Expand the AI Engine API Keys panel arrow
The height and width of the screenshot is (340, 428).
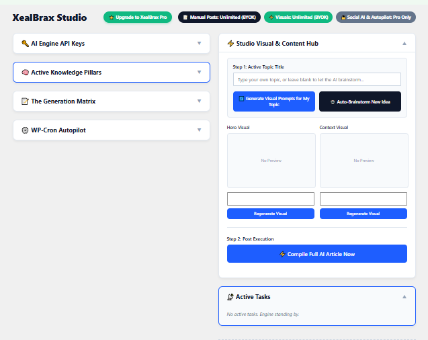(x=200, y=44)
